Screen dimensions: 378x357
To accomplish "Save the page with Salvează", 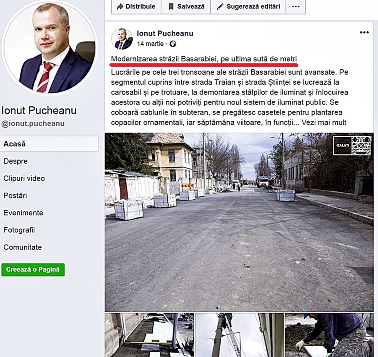I will pos(185,7).
